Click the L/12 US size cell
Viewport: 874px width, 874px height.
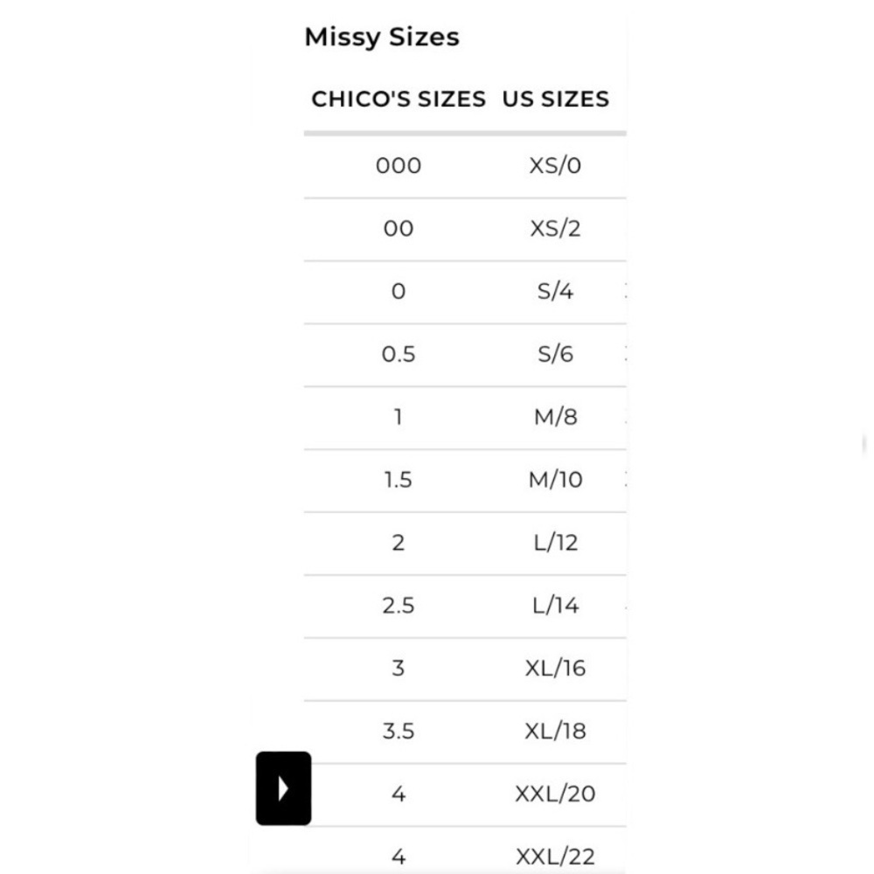555,543
